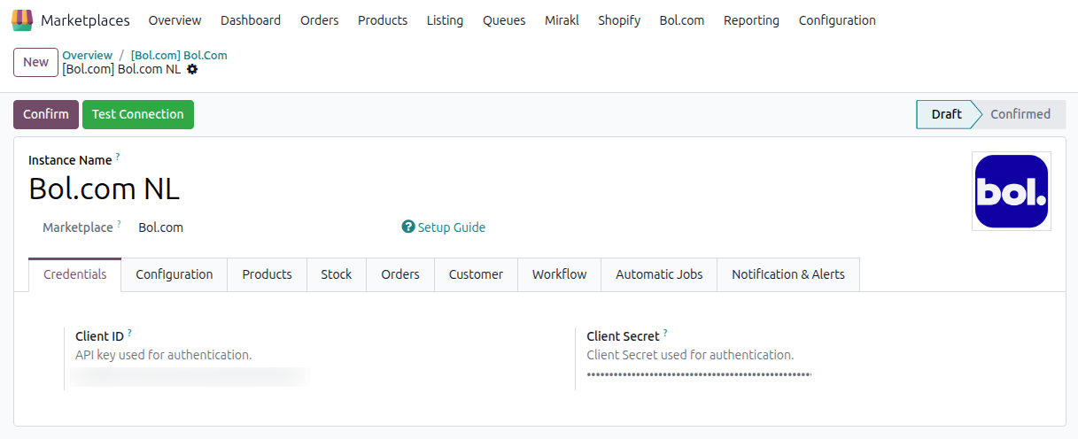Select the Confirmed status stage
Screen dimensions: 1078x439
coord(1020,114)
